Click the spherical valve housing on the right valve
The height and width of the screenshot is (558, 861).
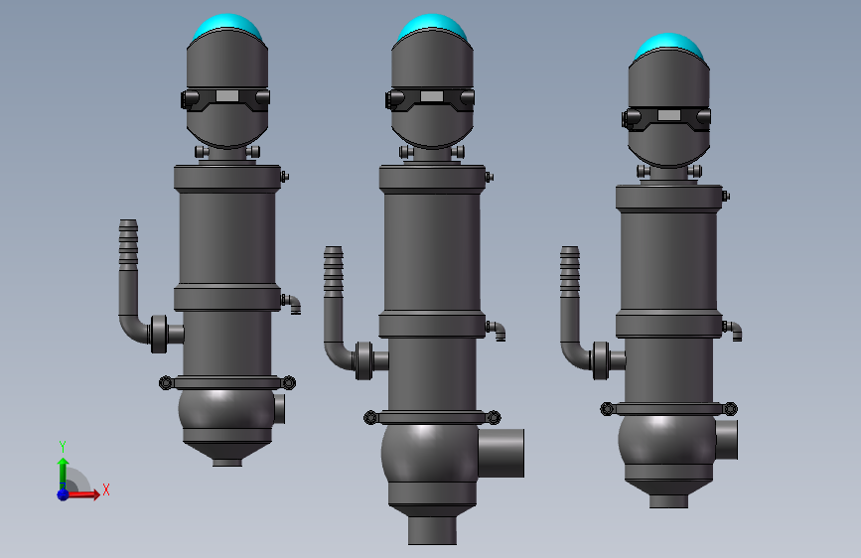point(667,439)
